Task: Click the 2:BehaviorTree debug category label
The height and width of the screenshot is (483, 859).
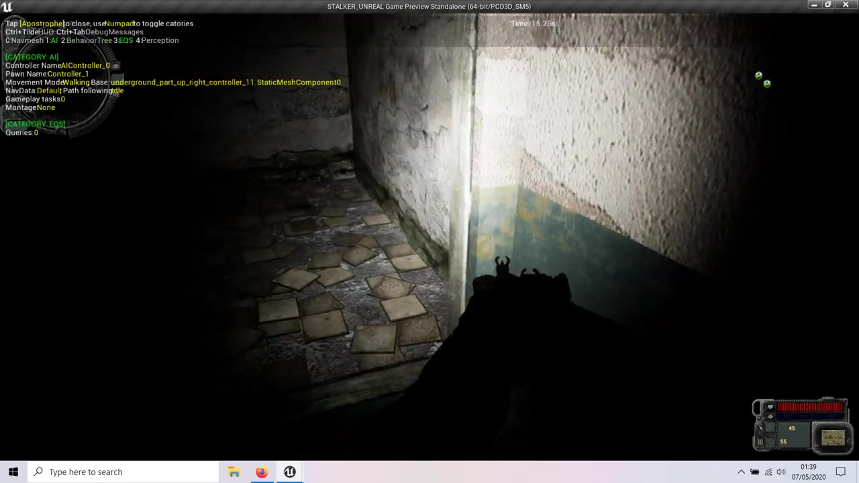Action: coord(87,40)
